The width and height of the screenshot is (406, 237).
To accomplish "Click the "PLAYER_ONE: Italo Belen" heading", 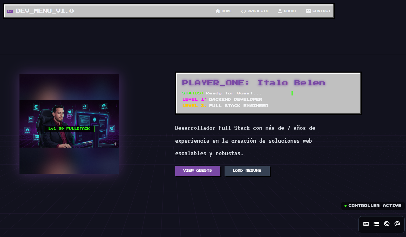I will click(253, 83).
